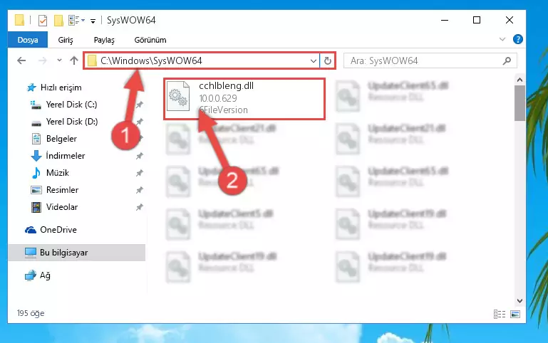Click the address bar path C:\Windows\SysWOW64
Image resolution: width=548 pixels, height=343 pixels.
coord(151,60)
